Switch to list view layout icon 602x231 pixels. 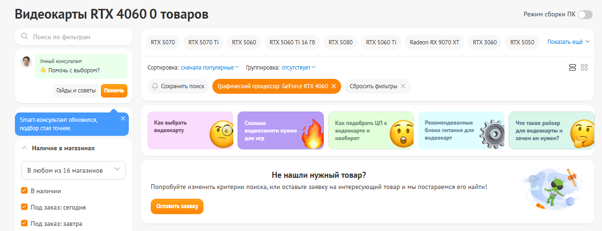point(573,68)
